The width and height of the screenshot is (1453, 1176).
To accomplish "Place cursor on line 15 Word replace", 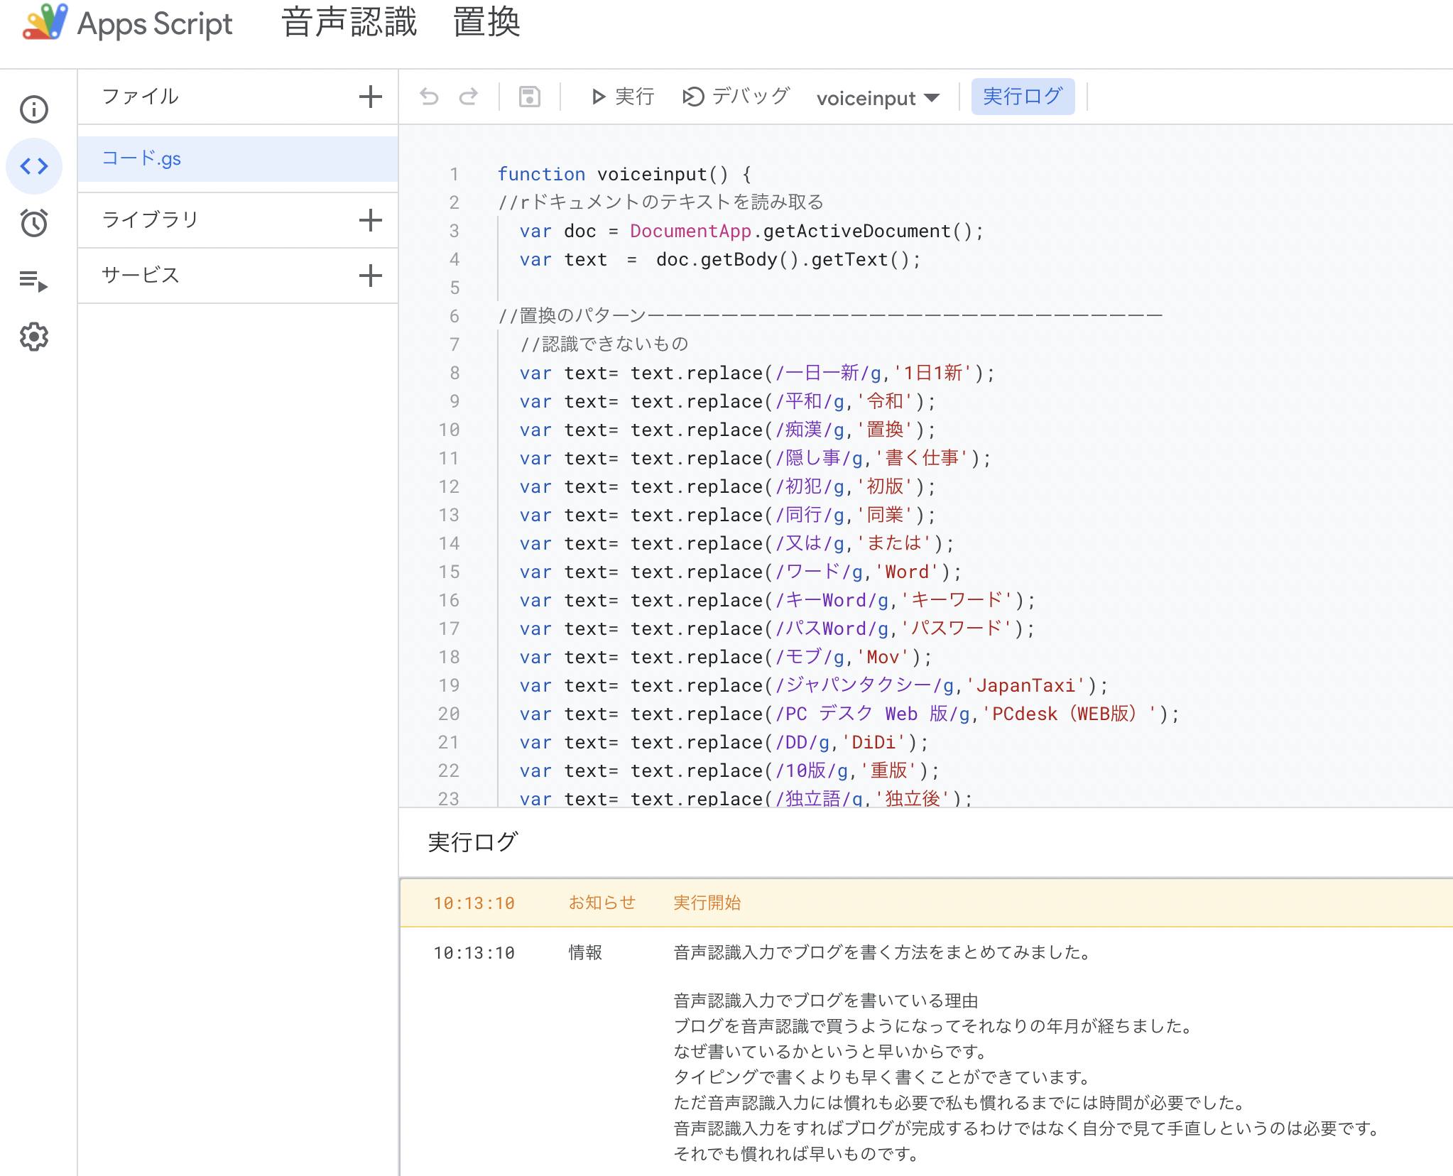I will (739, 572).
